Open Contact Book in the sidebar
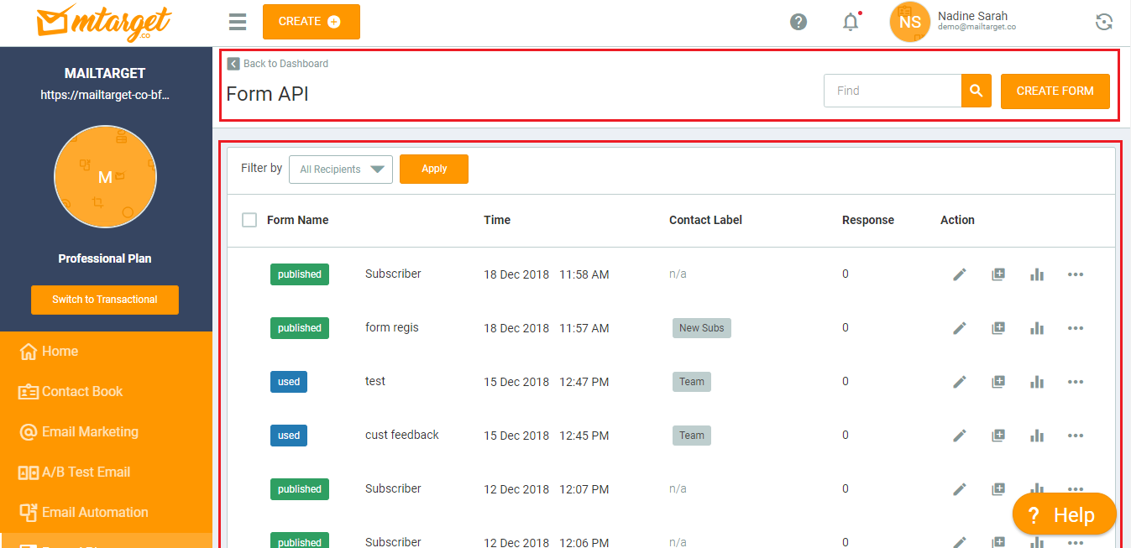This screenshot has height=548, width=1131. point(106,392)
